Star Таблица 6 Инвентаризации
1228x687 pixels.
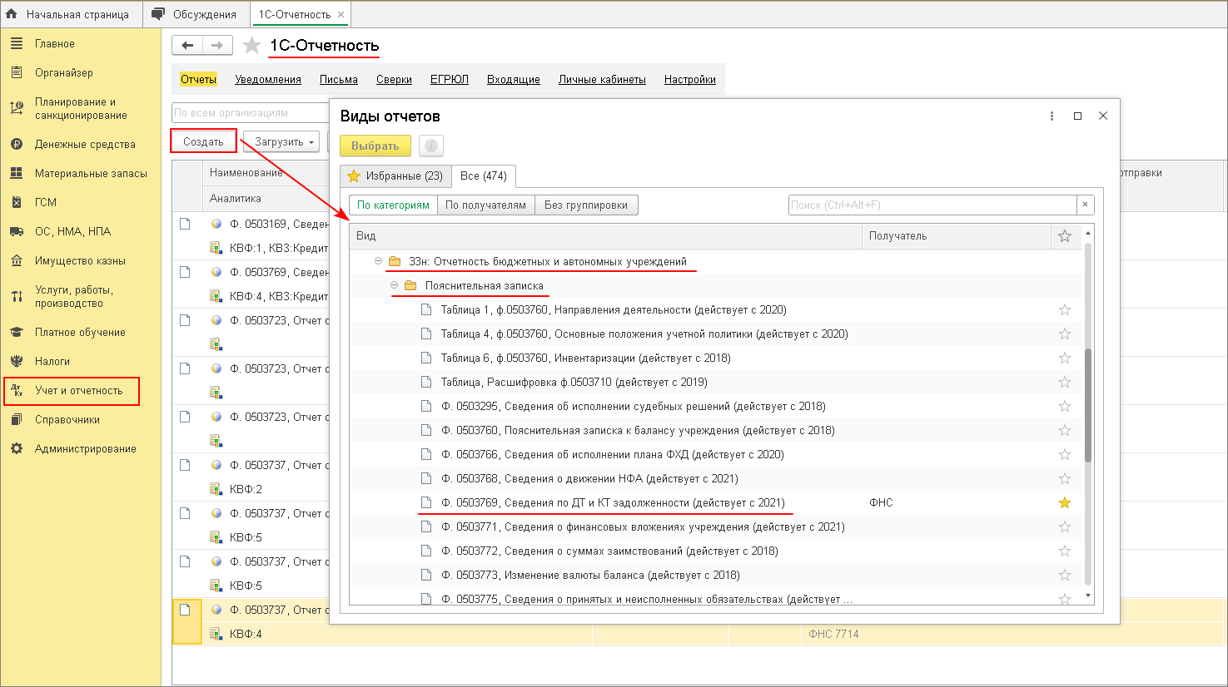1064,358
